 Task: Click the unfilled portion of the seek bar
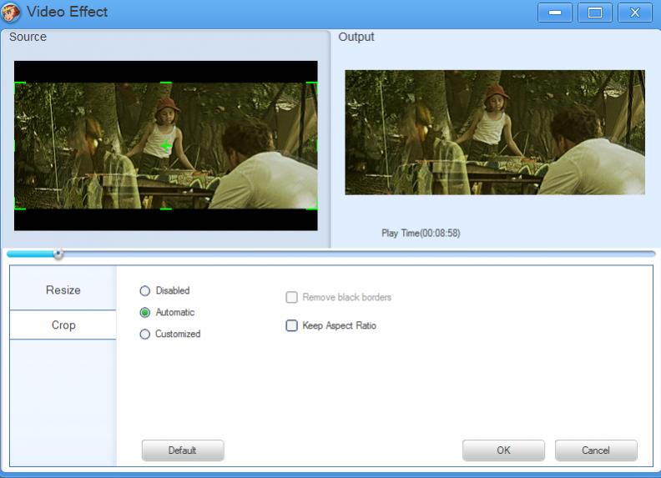coord(359,254)
